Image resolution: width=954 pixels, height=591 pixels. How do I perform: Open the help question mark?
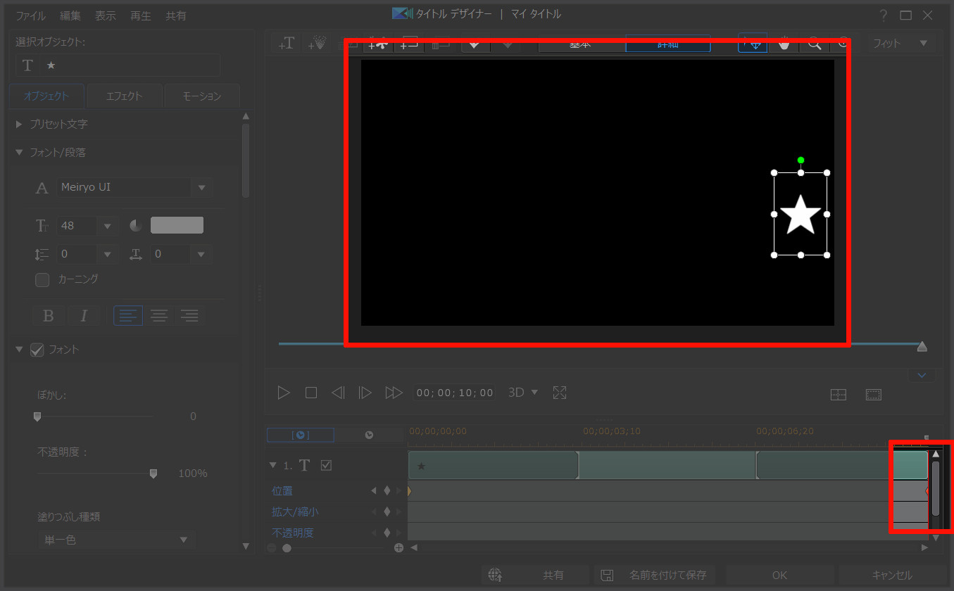pos(883,15)
